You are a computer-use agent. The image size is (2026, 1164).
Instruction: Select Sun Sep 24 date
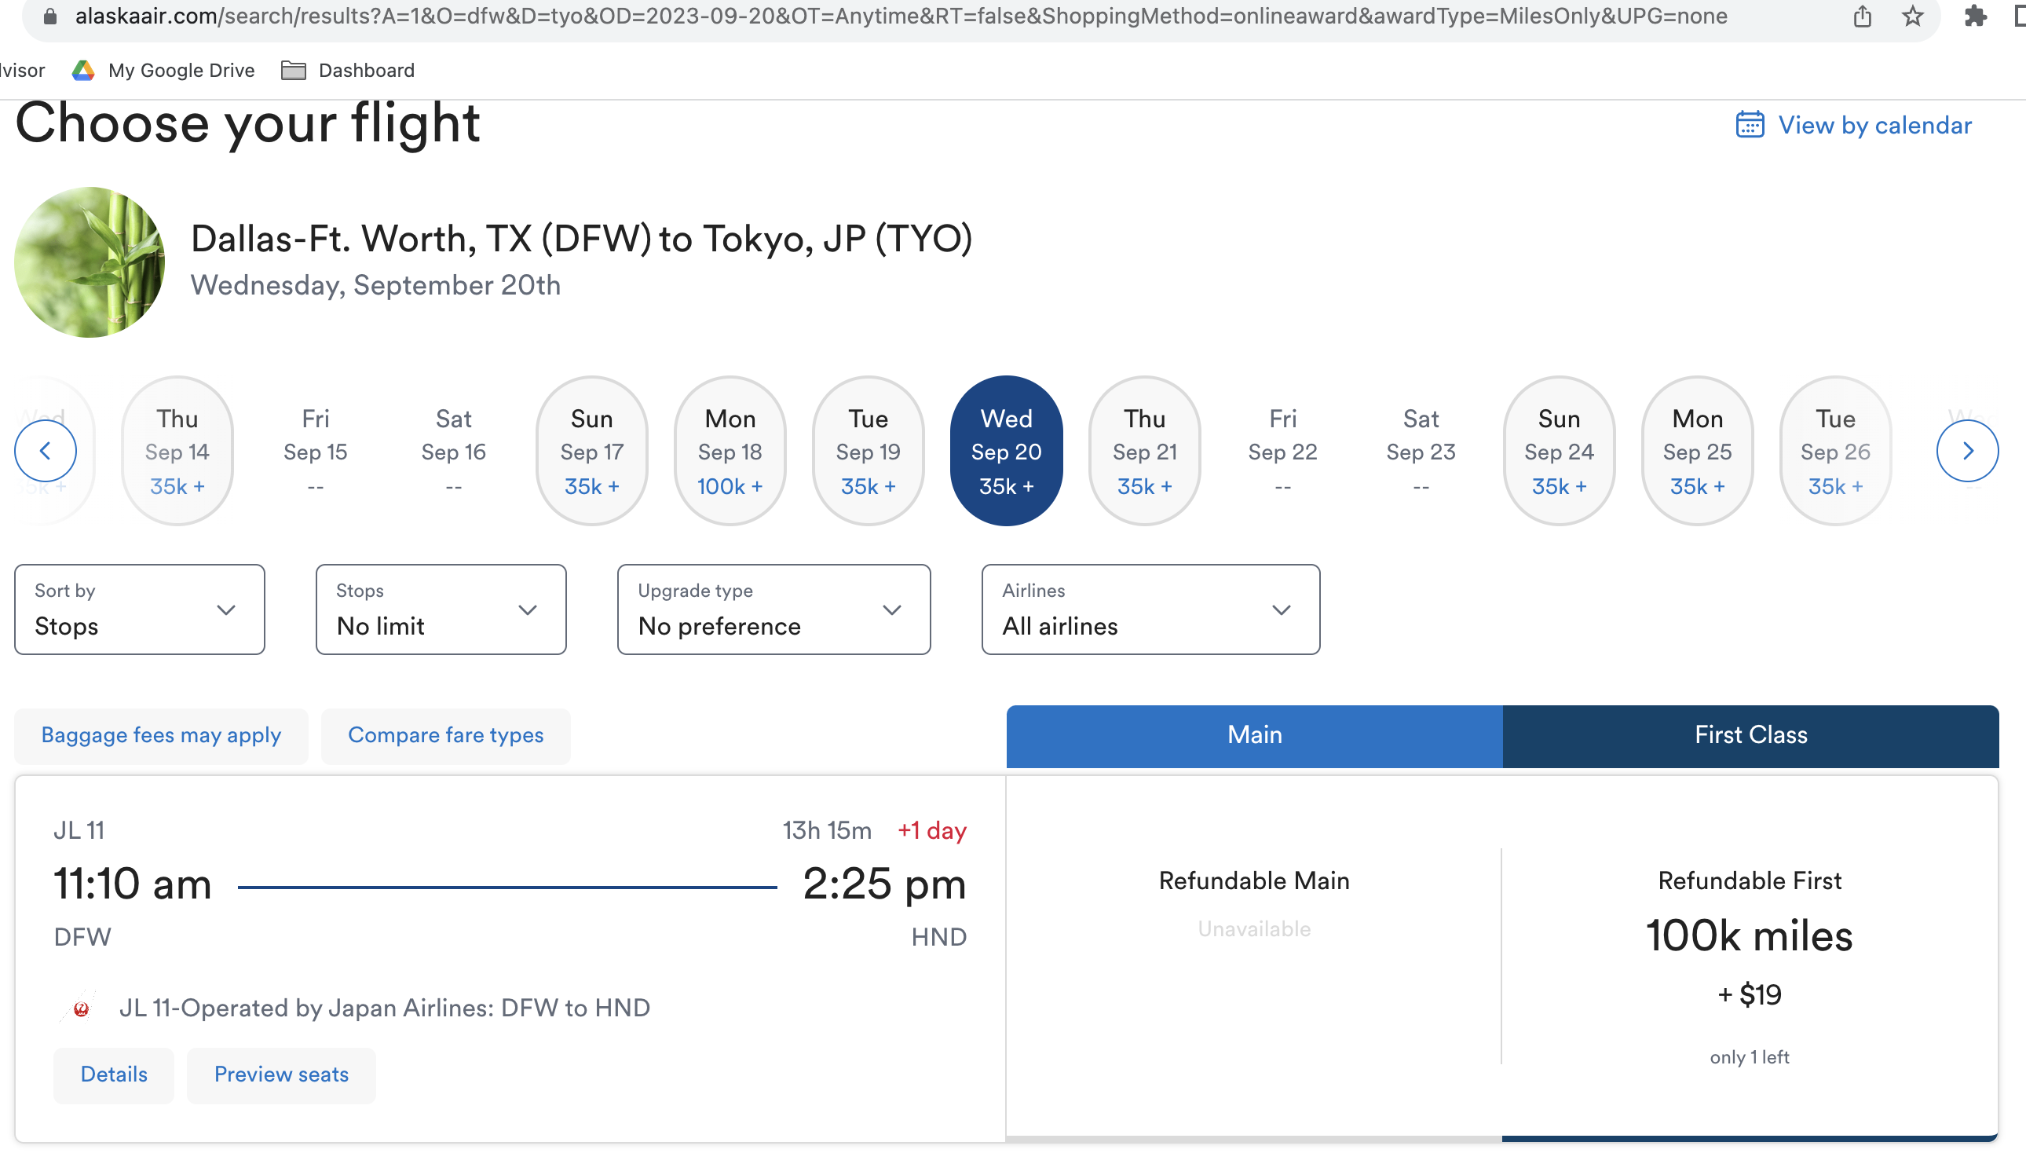(1559, 451)
